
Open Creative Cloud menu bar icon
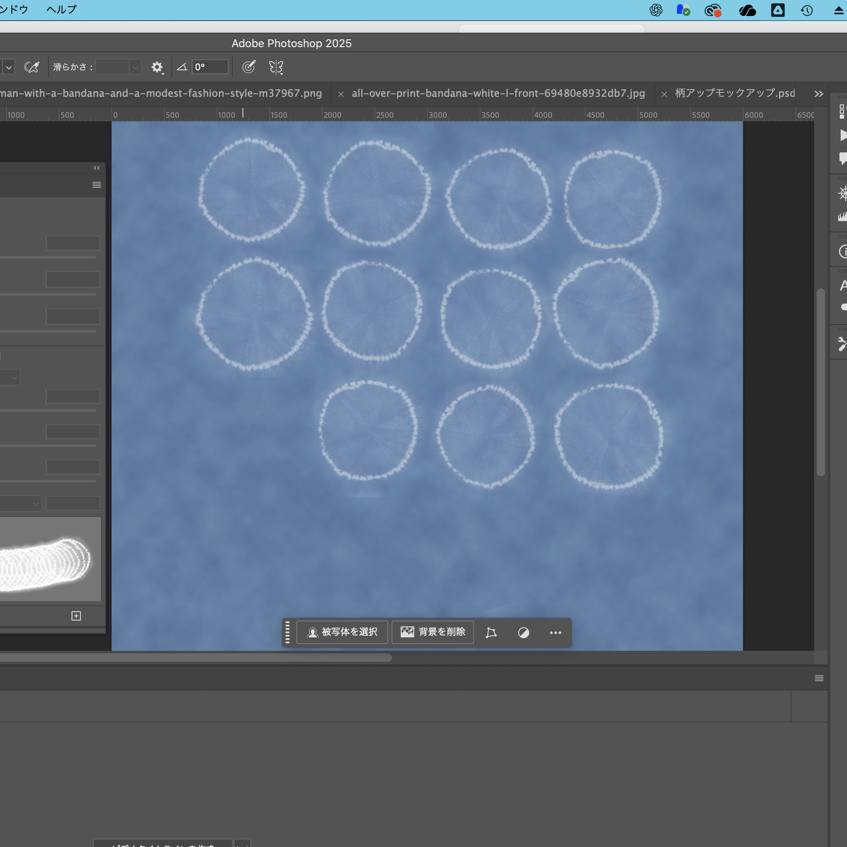(713, 10)
